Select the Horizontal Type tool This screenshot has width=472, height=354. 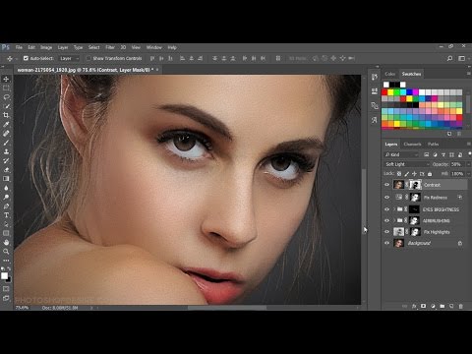(6, 215)
